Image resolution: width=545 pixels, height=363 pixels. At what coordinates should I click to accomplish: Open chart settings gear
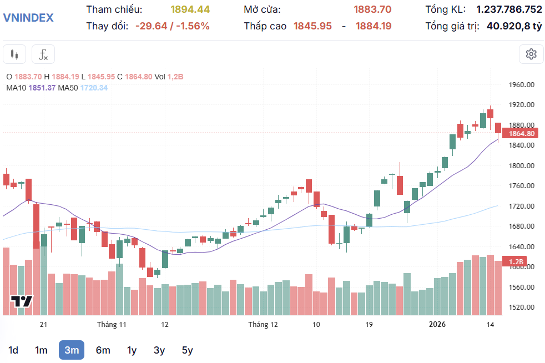531,54
